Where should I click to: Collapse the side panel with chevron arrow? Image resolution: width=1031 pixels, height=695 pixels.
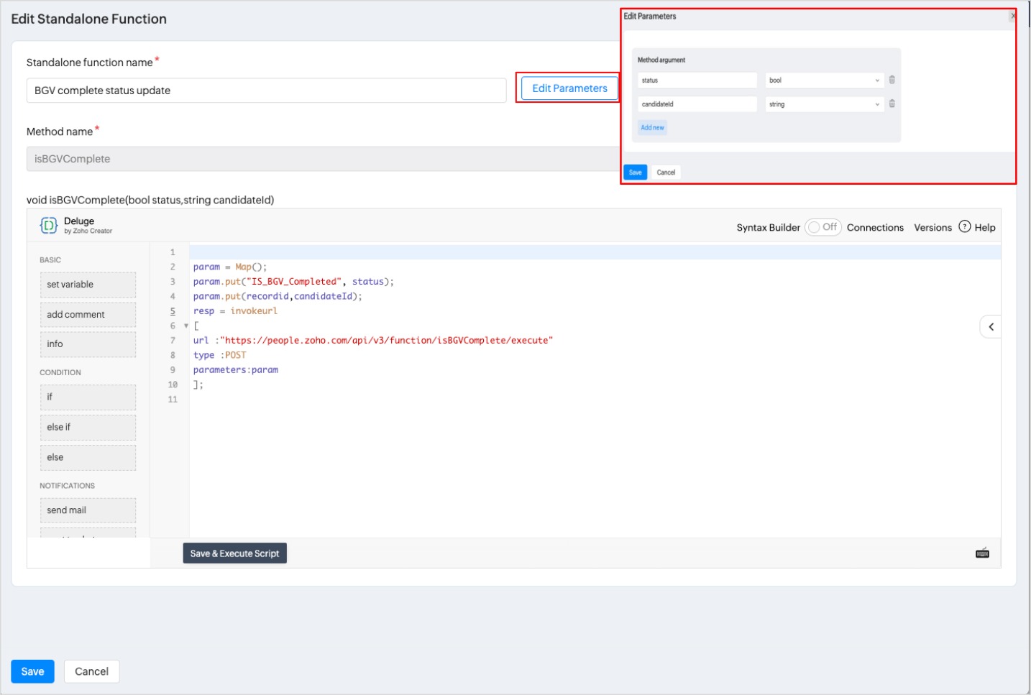point(991,327)
